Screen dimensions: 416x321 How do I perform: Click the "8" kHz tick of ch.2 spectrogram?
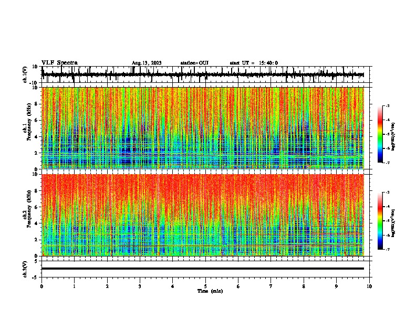pyautogui.click(x=36, y=191)
